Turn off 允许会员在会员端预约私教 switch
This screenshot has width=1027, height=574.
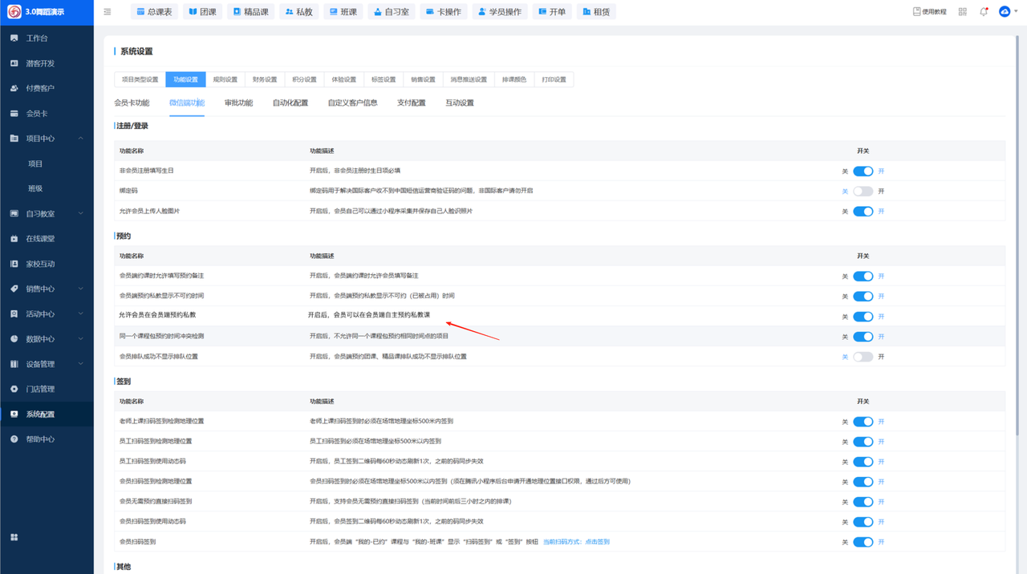click(863, 317)
